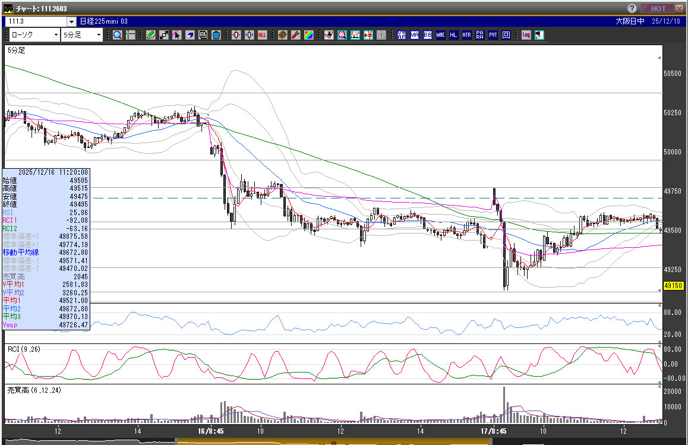The image size is (688, 445).
Task: Click the red ALL button icon
Action: (262, 35)
